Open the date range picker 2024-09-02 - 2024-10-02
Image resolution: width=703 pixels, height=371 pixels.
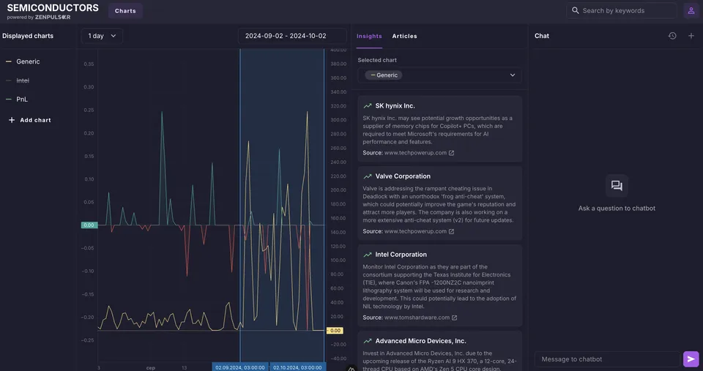tap(292, 36)
